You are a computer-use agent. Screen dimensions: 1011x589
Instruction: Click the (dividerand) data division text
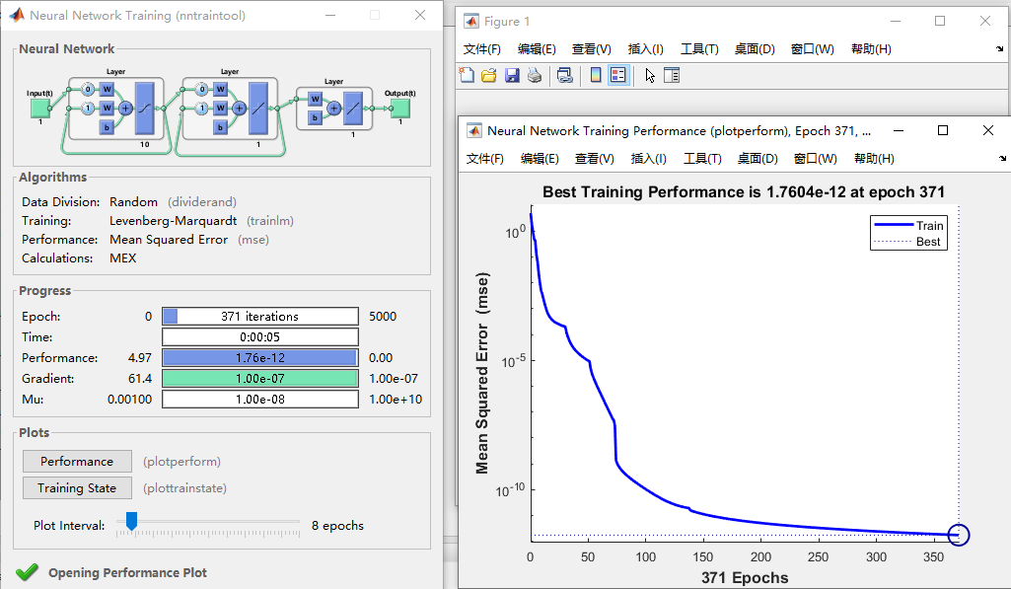click(x=202, y=202)
